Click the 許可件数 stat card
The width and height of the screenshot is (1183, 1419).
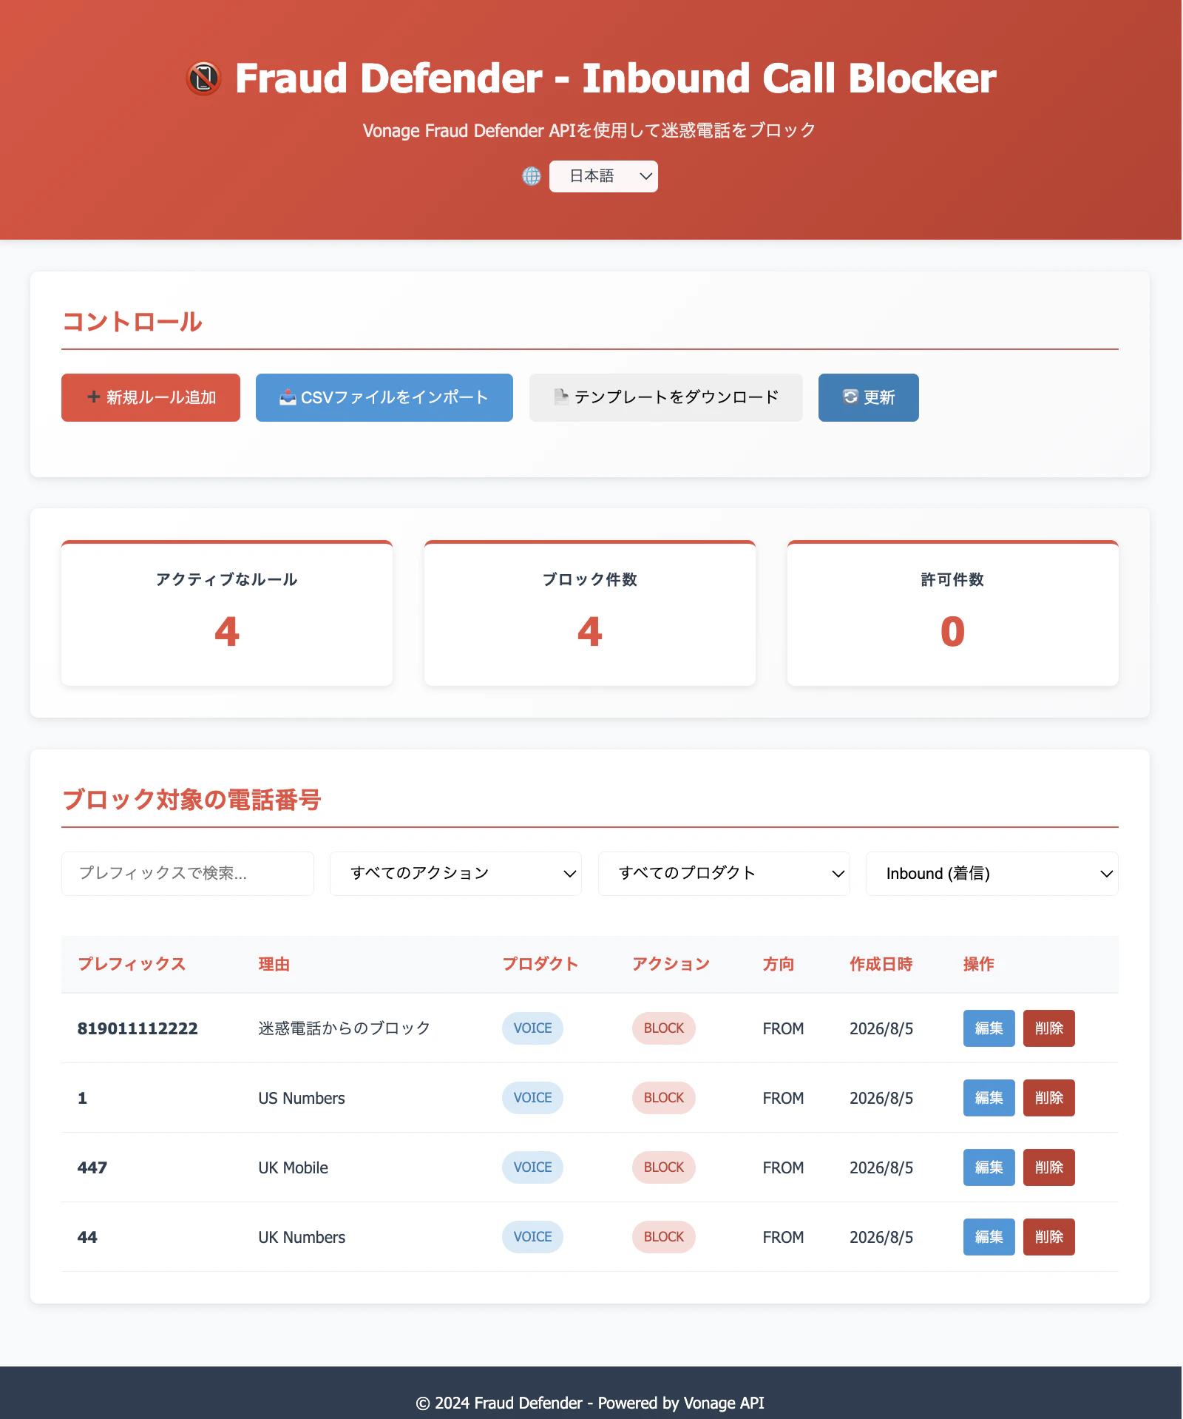pyautogui.click(x=953, y=613)
